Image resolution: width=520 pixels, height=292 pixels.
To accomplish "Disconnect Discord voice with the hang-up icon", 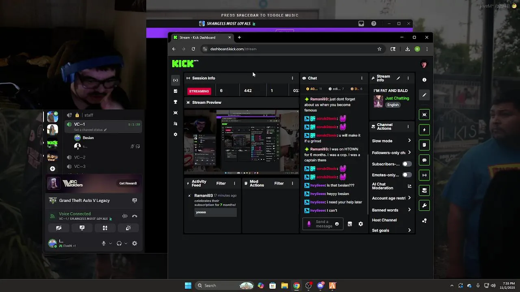I will coord(134,216).
